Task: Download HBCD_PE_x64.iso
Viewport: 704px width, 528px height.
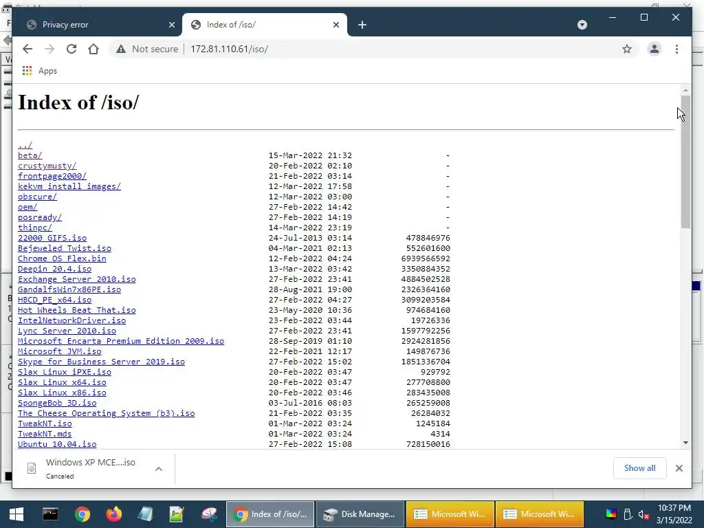Action: 55,300
